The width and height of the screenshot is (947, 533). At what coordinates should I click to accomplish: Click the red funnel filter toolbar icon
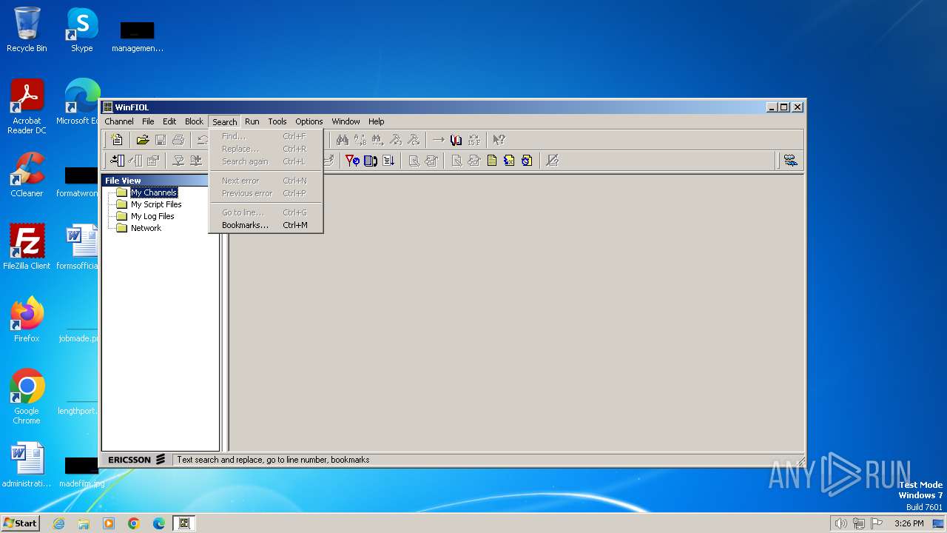point(353,160)
